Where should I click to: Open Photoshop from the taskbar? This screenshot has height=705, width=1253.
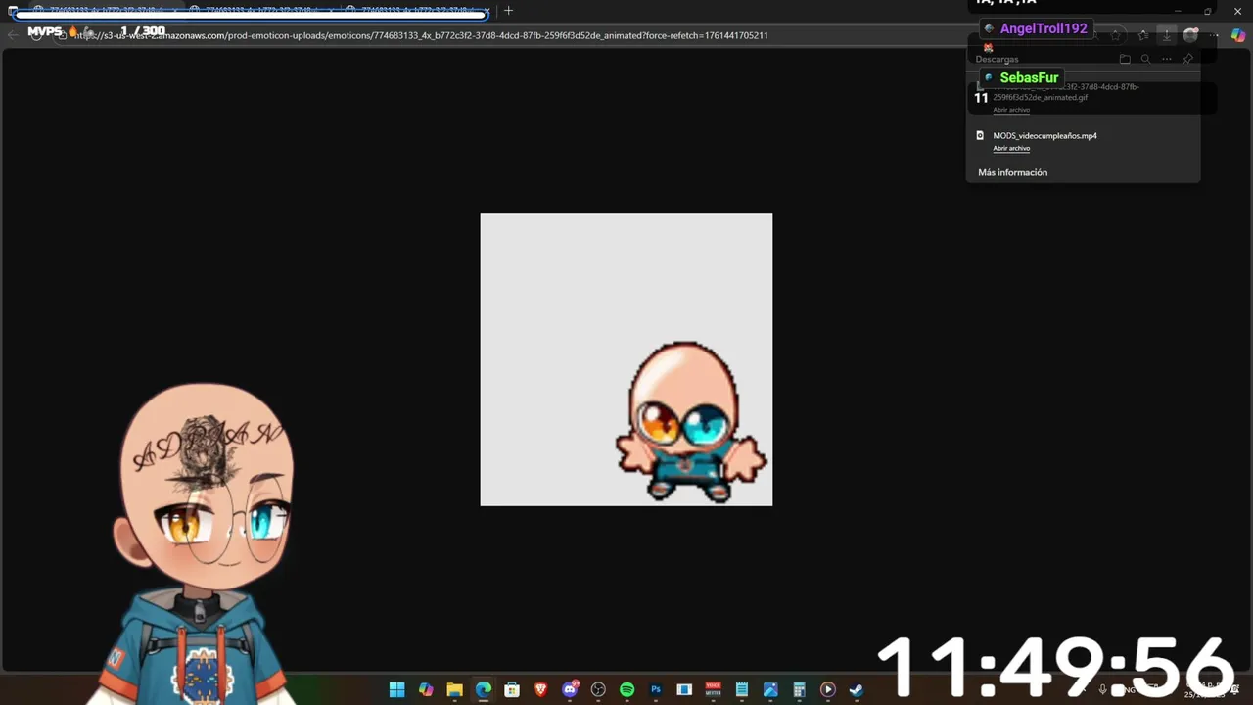point(656,689)
